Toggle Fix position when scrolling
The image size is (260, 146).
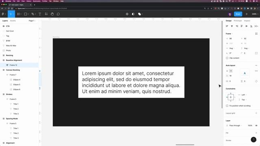click(227, 105)
